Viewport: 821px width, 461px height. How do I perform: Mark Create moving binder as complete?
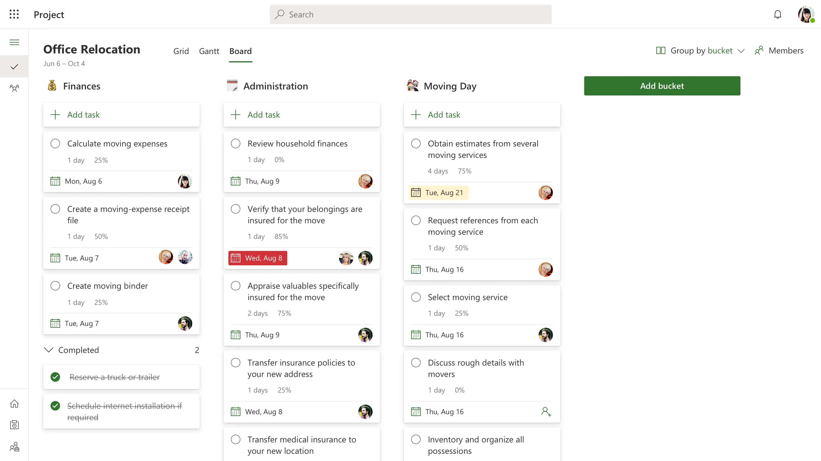pos(55,286)
